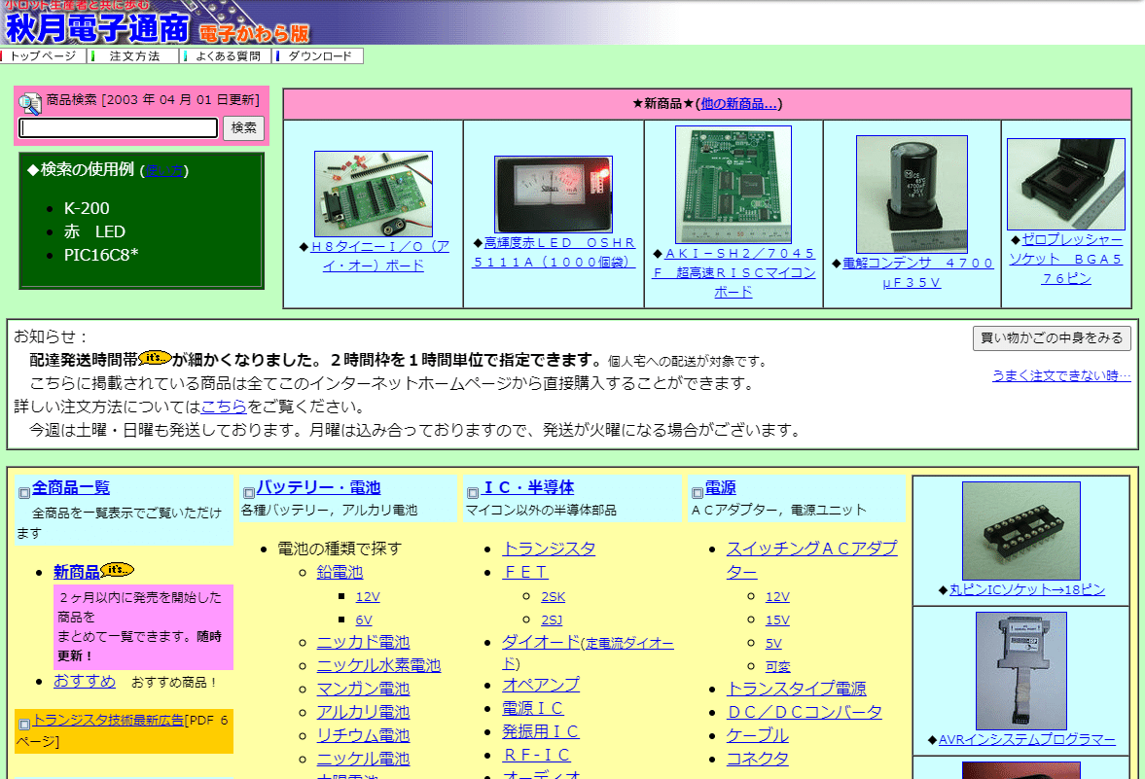Open the 使い方 link in search examples
Screen dimensions: 1145x779
tap(163, 171)
